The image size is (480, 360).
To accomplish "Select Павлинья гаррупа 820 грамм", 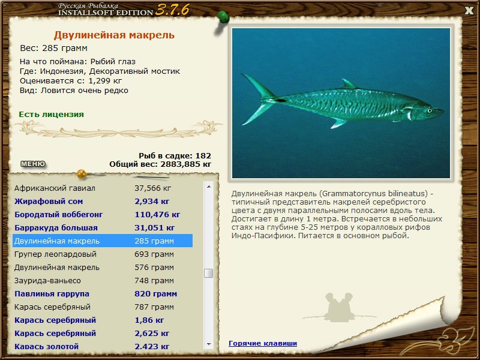I will point(103,293).
